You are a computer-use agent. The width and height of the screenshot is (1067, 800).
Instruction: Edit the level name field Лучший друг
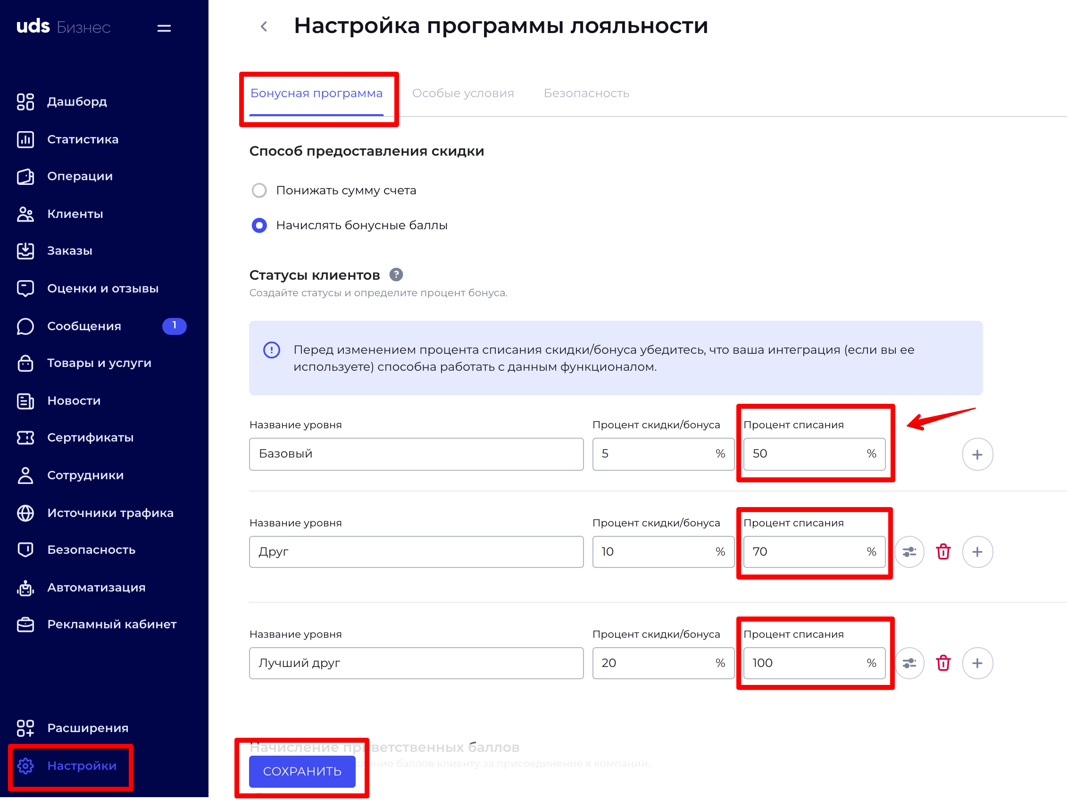click(x=417, y=664)
